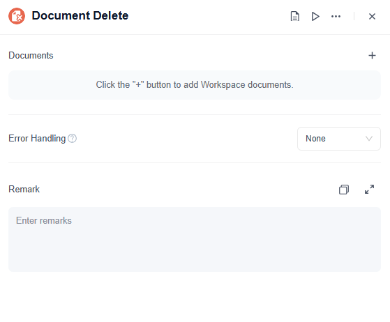The image size is (390, 322).
Task: Click the 'add Workspace documents' hint box
Action: [x=195, y=85]
